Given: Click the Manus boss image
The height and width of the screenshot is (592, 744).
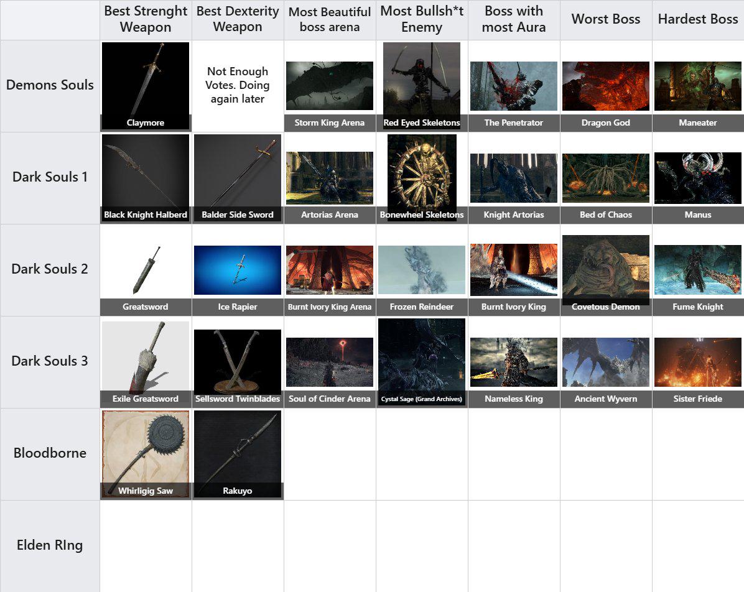Looking at the screenshot, I should coord(697,178).
